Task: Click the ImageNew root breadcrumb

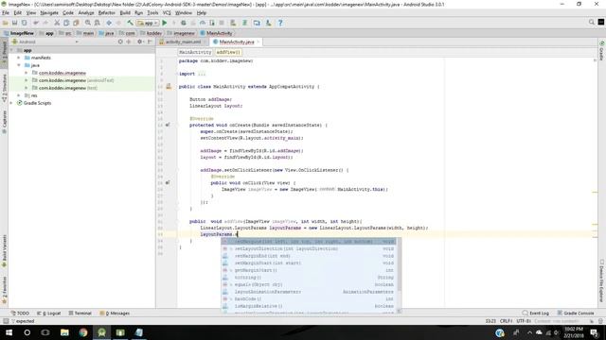Action: tap(19, 33)
